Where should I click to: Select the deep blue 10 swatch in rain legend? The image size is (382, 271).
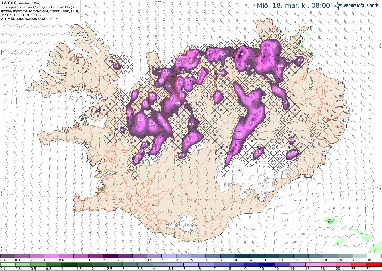[x=268, y=264]
